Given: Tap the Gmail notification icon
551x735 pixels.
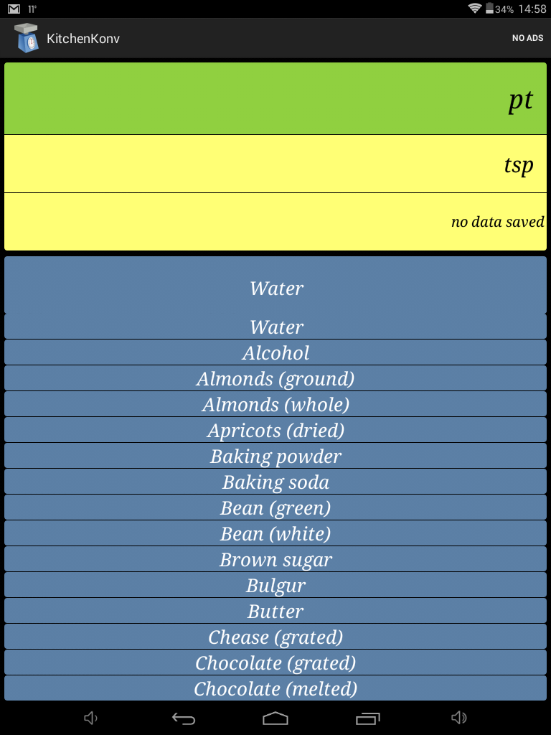Looking at the screenshot, I should (14, 9).
